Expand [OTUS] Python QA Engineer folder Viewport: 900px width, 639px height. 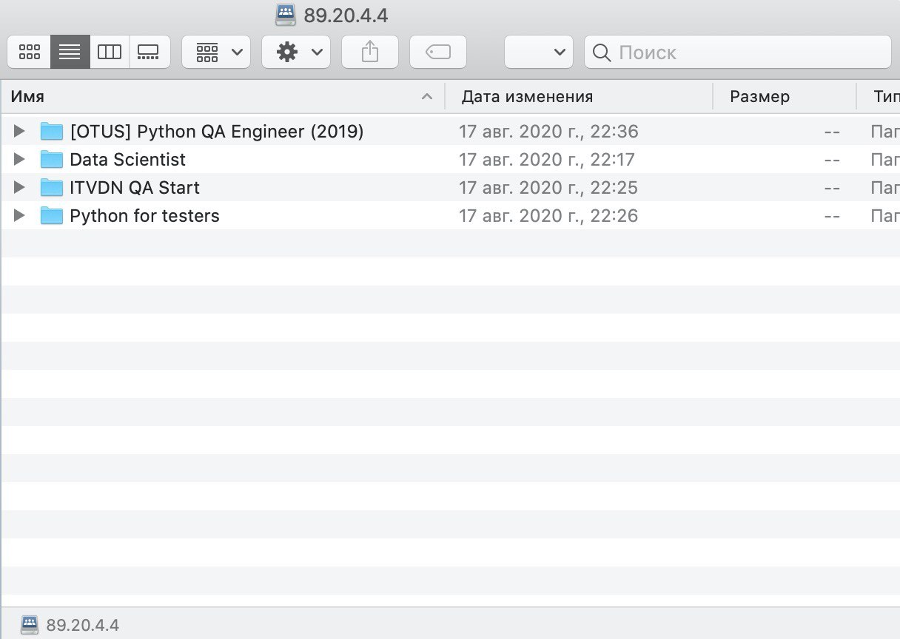[19, 131]
